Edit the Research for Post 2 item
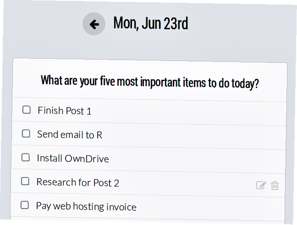297x225 pixels. [x=261, y=185]
